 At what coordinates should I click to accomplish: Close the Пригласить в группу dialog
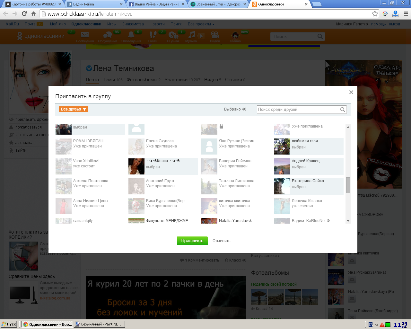tap(351, 92)
